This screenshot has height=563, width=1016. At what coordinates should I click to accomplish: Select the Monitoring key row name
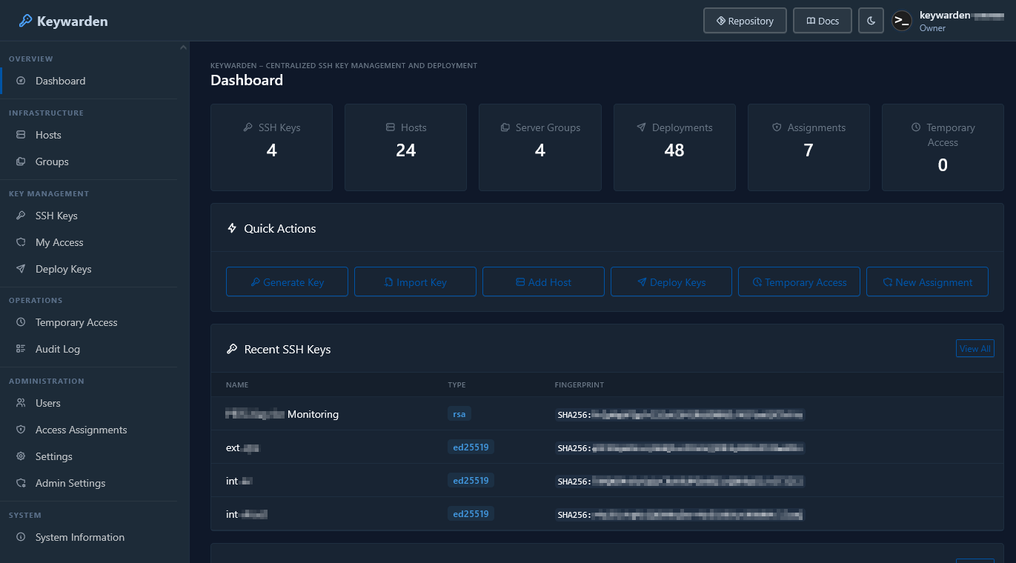click(x=282, y=414)
